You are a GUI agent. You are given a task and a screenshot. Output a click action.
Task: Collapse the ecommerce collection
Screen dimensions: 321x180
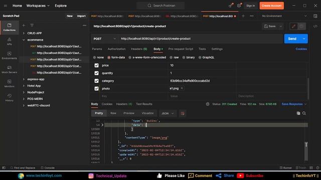click(x=24, y=40)
